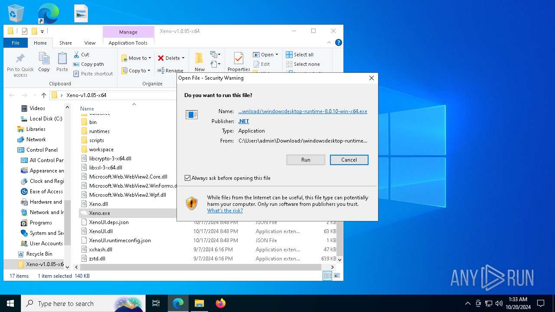
Task: Click Select none in ribbon
Action: tap(303, 64)
